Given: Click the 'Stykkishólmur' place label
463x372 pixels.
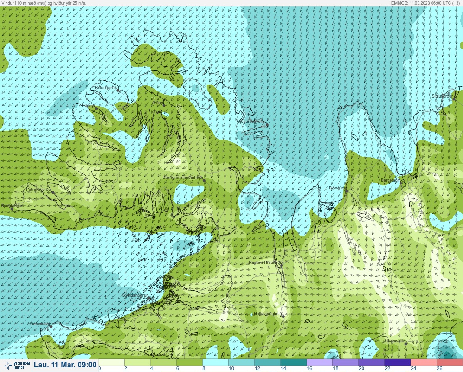Looking at the screenshot, I should [x=135, y=295].
